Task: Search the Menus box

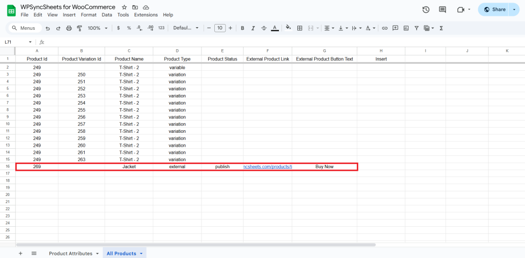Action: coord(25,28)
